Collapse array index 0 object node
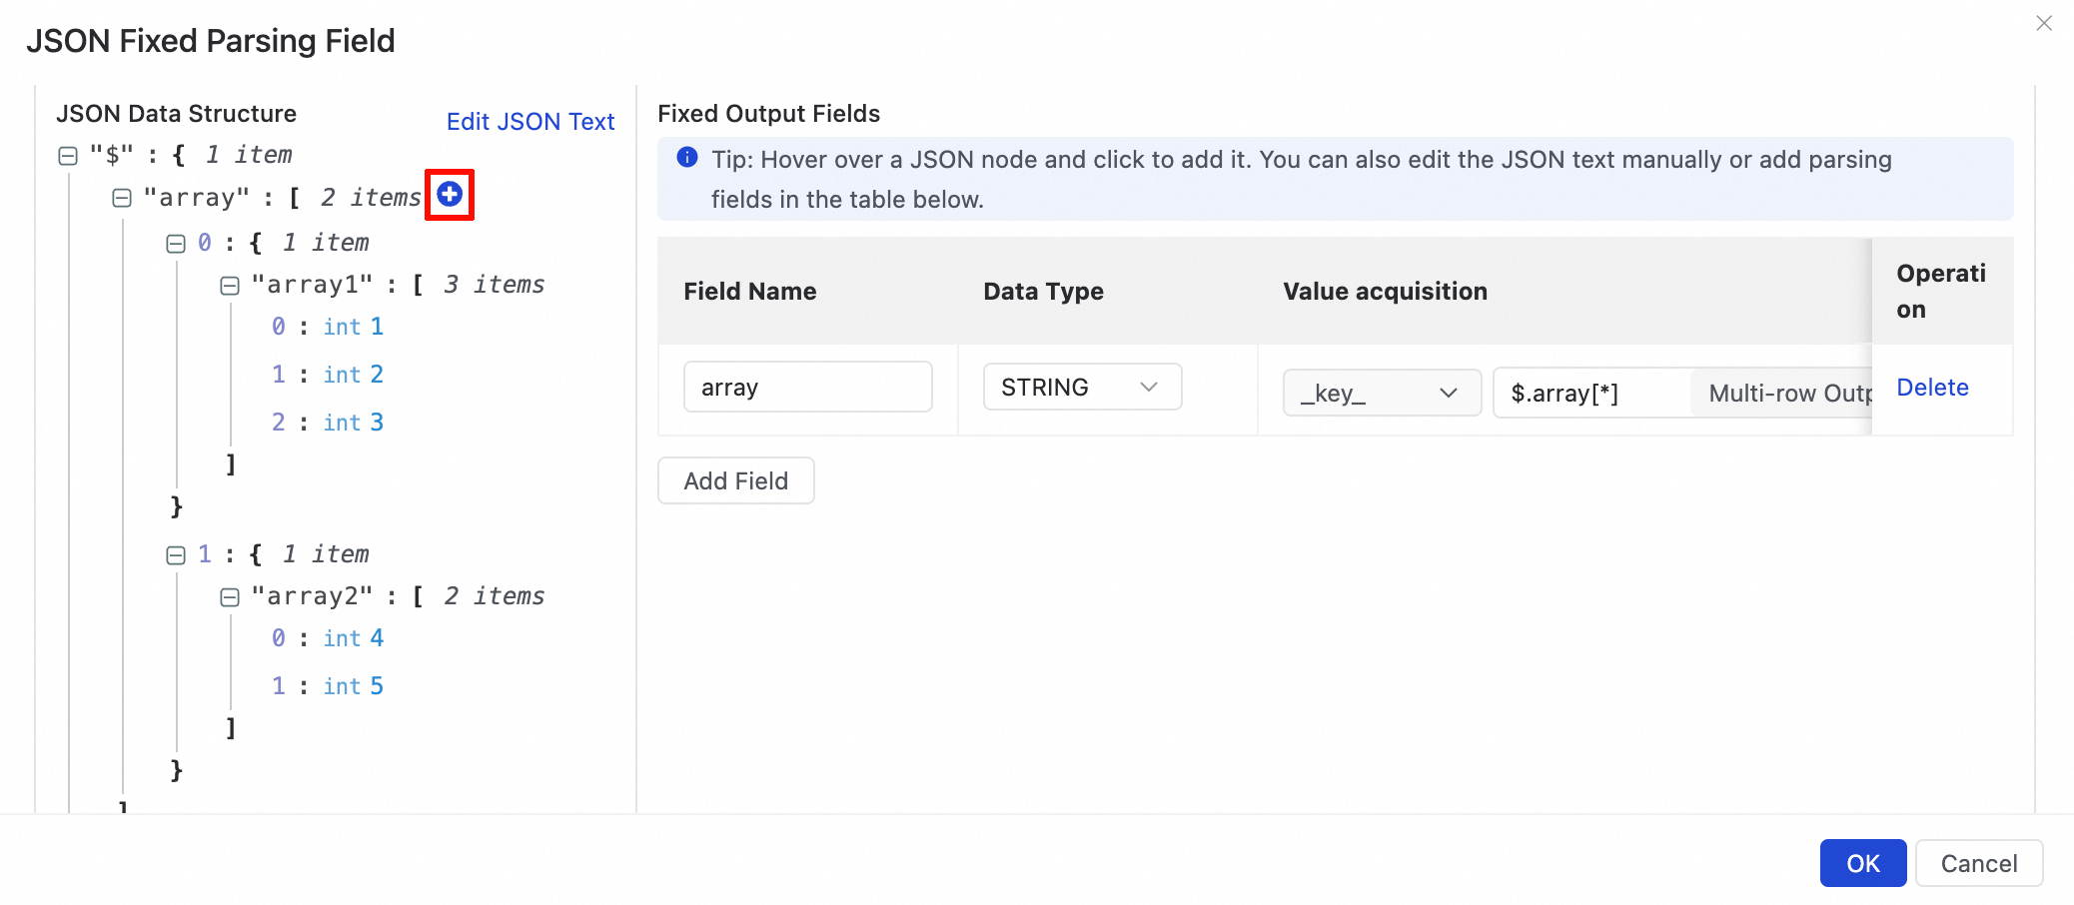The height and width of the screenshot is (905, 2074). click(x=176, y=244)
